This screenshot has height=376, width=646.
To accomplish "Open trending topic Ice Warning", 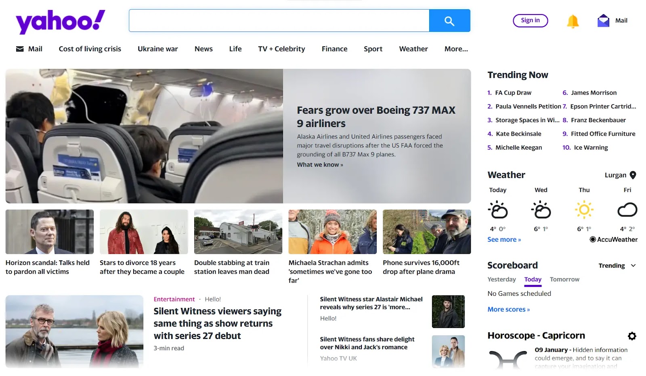I will (x=591, y=147).
